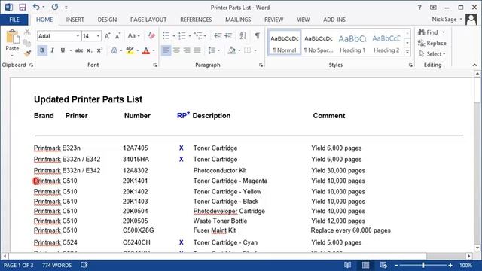Increase the font size
Screen dimensions: 482x271
[x=107, y=36]
